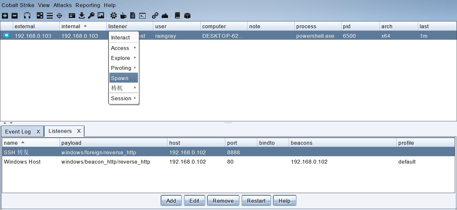Sort listeners by bindto column
The width and height of the screenshot is (457, 210).
click(273, 143)
